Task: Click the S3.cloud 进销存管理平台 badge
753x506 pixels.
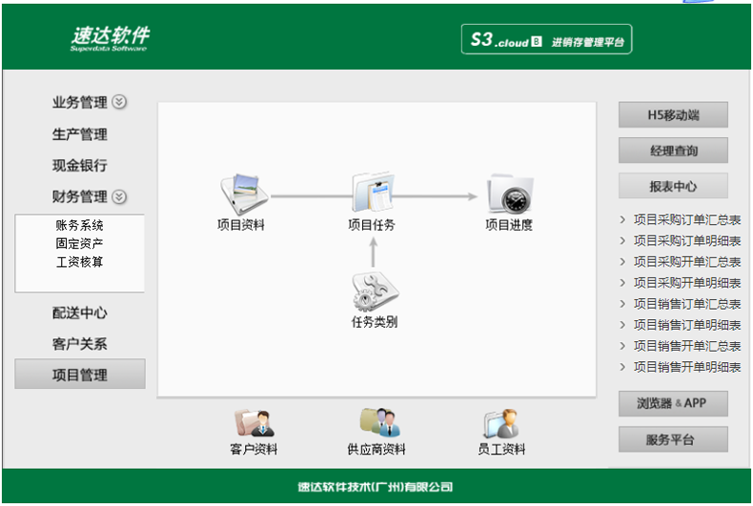Action: (546, 39)
